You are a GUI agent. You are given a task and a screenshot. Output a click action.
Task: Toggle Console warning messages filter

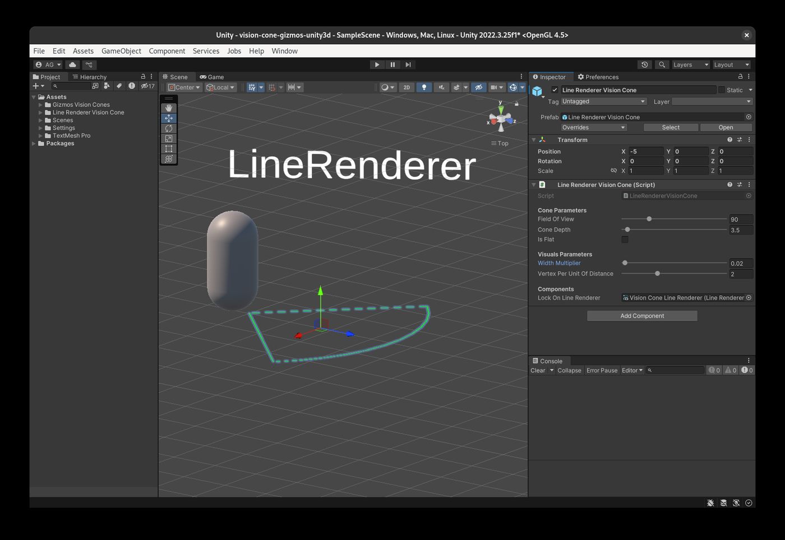[x=731, y=370]
